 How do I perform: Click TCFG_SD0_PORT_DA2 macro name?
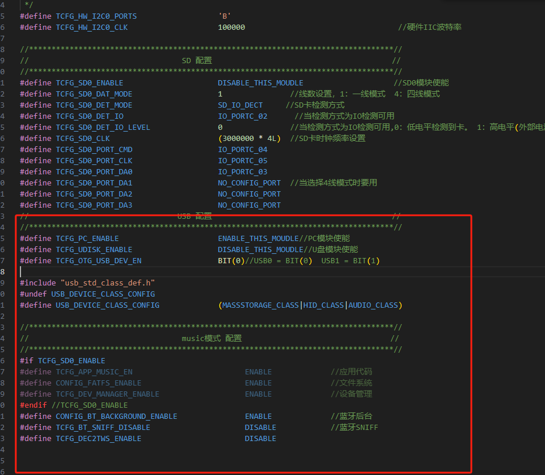[94, 194]
